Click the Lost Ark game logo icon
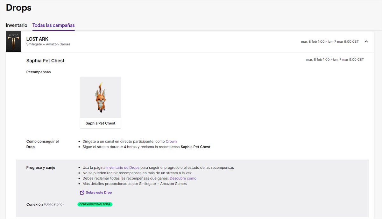Screen dimensions: 382x219 14,41
